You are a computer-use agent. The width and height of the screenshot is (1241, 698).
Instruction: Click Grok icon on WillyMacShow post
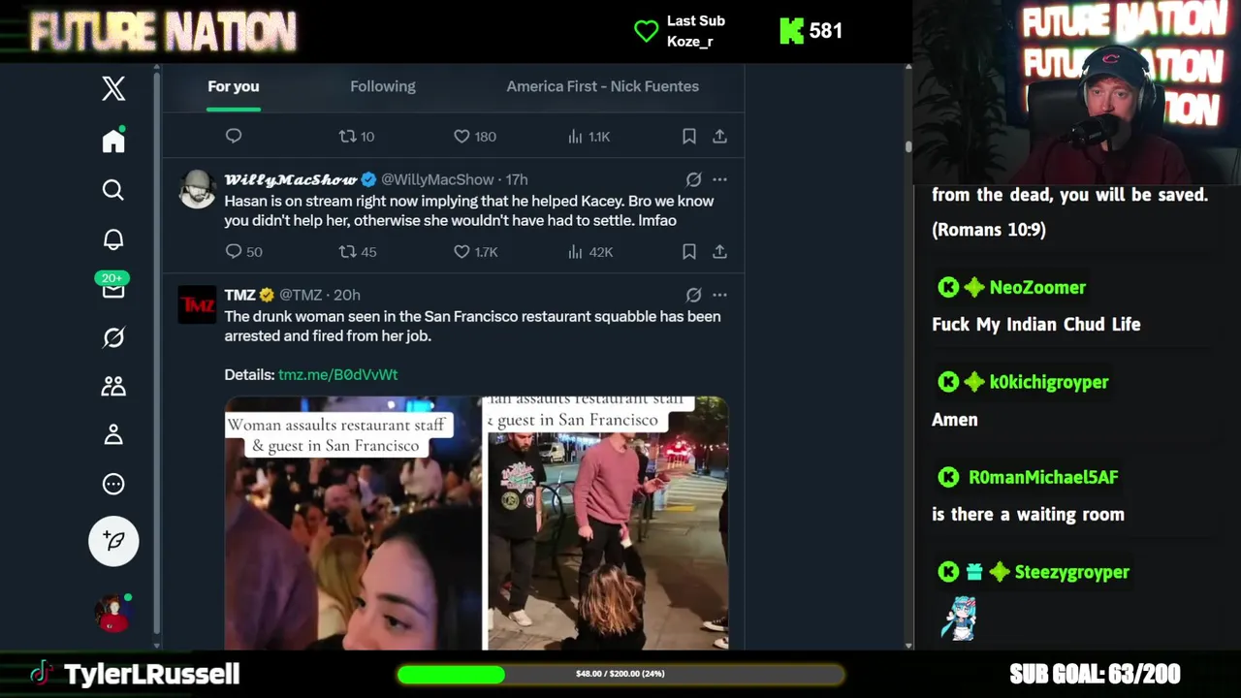coord(693,179)
